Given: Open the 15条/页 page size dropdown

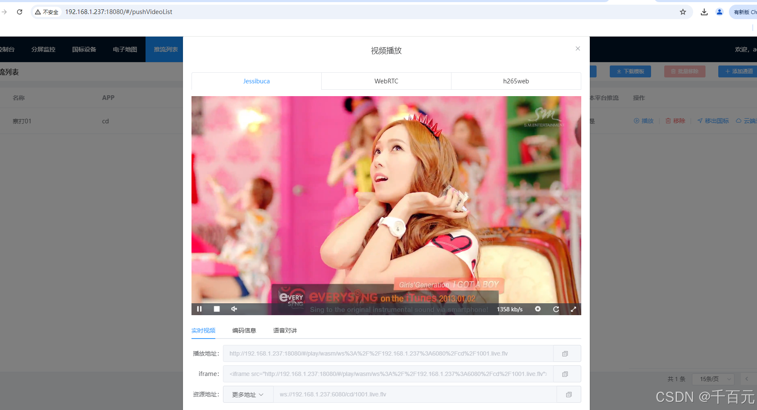Looking at the screenshot, I should [x=713, y=379].
